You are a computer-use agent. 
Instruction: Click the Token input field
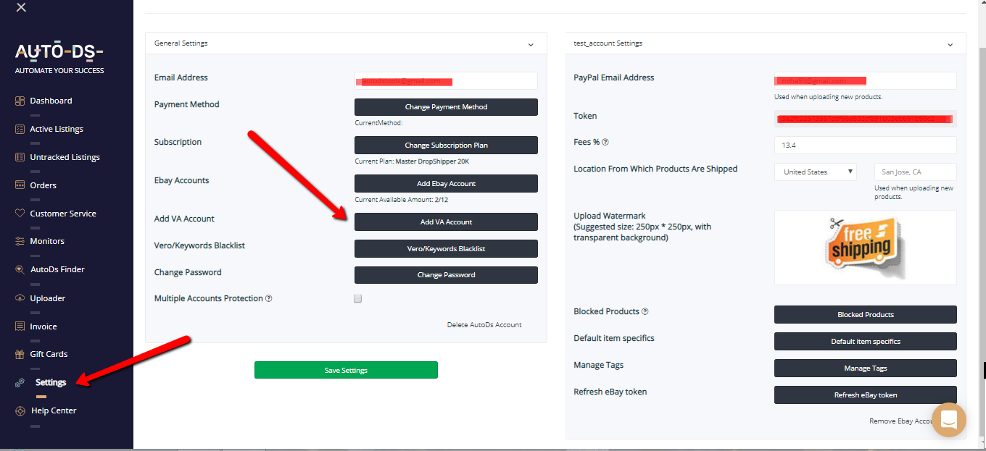866,119
